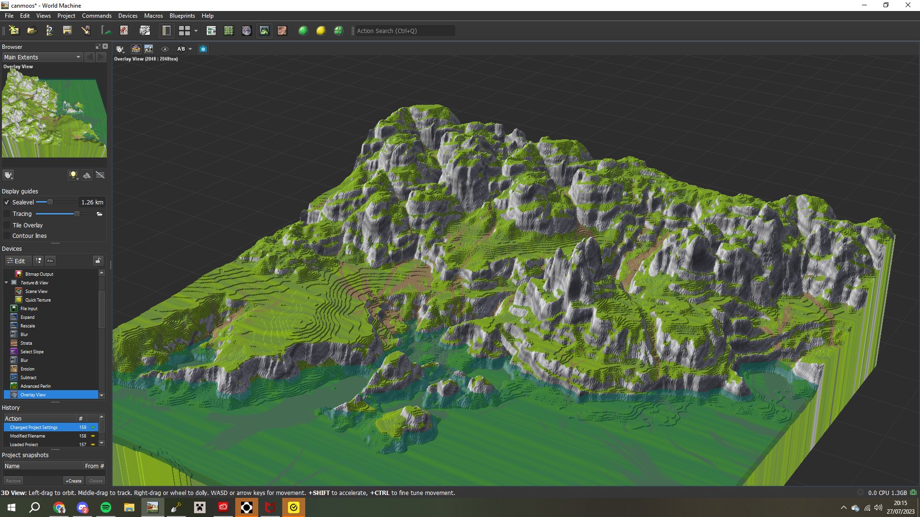Screen dimensions: 920x517
Task: Click the sunlight display guide icon
Action: click(x=73, y=175)
